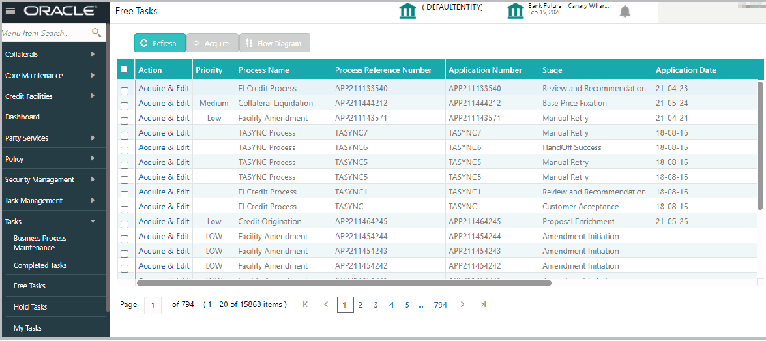Go to page 3
The height and width of the screenshot is (341, 766).
click(376, 304)
